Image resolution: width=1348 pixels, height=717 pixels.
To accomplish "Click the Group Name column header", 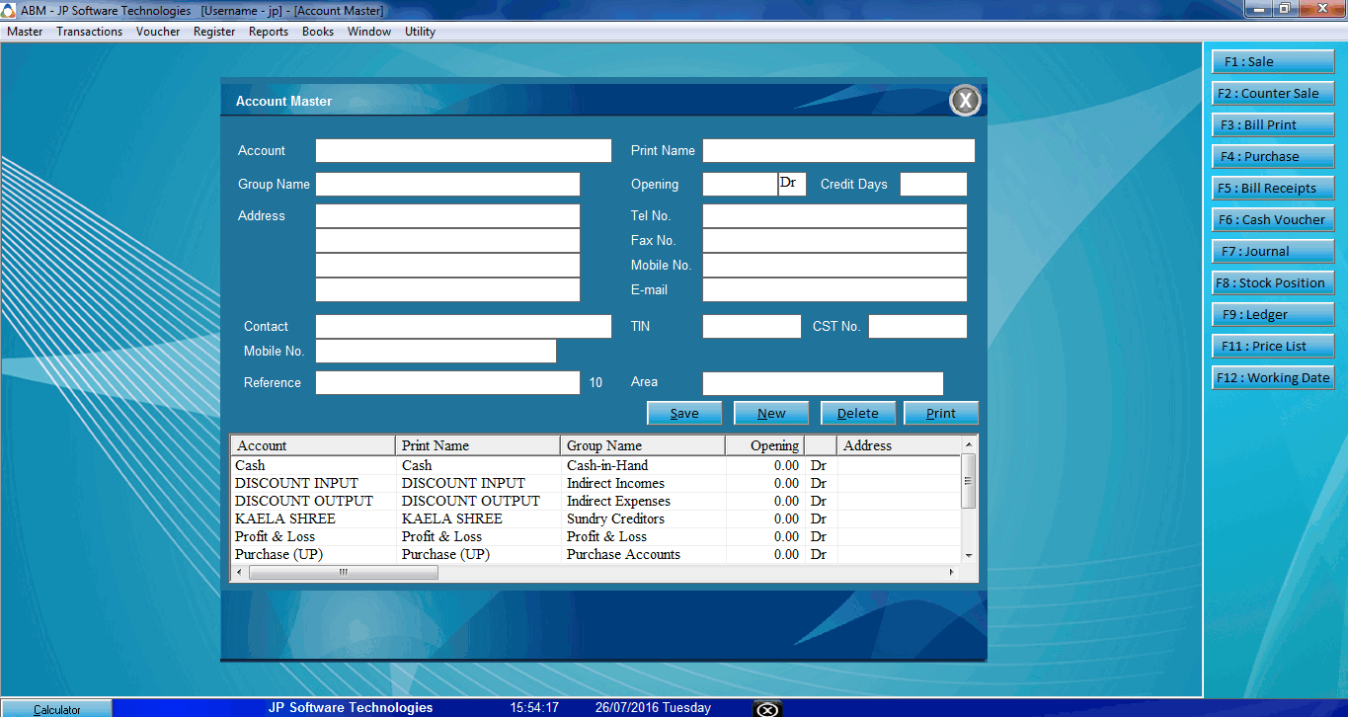I will [x=643, y=445].
